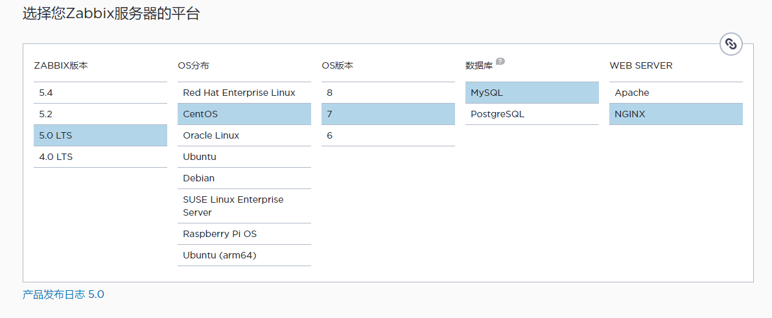Image resolution: width=772 pixels, height=318 pixels.
Task: Select Raspberry Pi OS option
Action: tap(244, 234)
